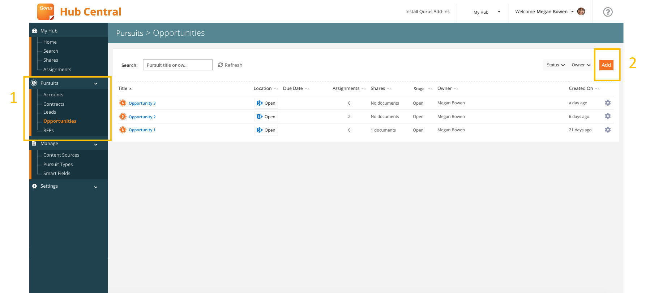
Task: Click SharePoint icon in Opportunity 2 location
Action: (x=260, y=117)
